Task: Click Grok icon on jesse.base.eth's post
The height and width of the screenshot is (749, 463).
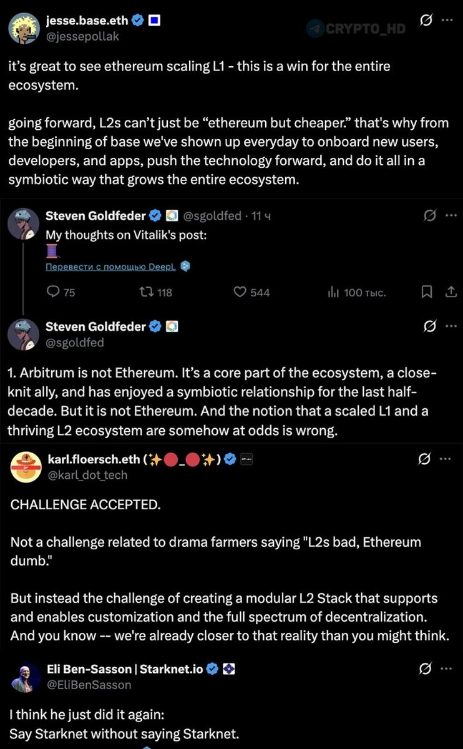Action: 426,21
